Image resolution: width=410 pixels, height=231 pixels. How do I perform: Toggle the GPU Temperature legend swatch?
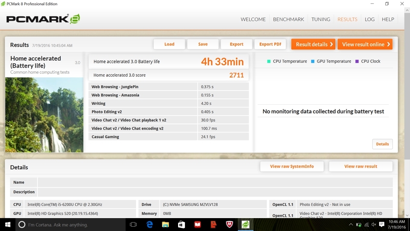click(x=313, y=61)
